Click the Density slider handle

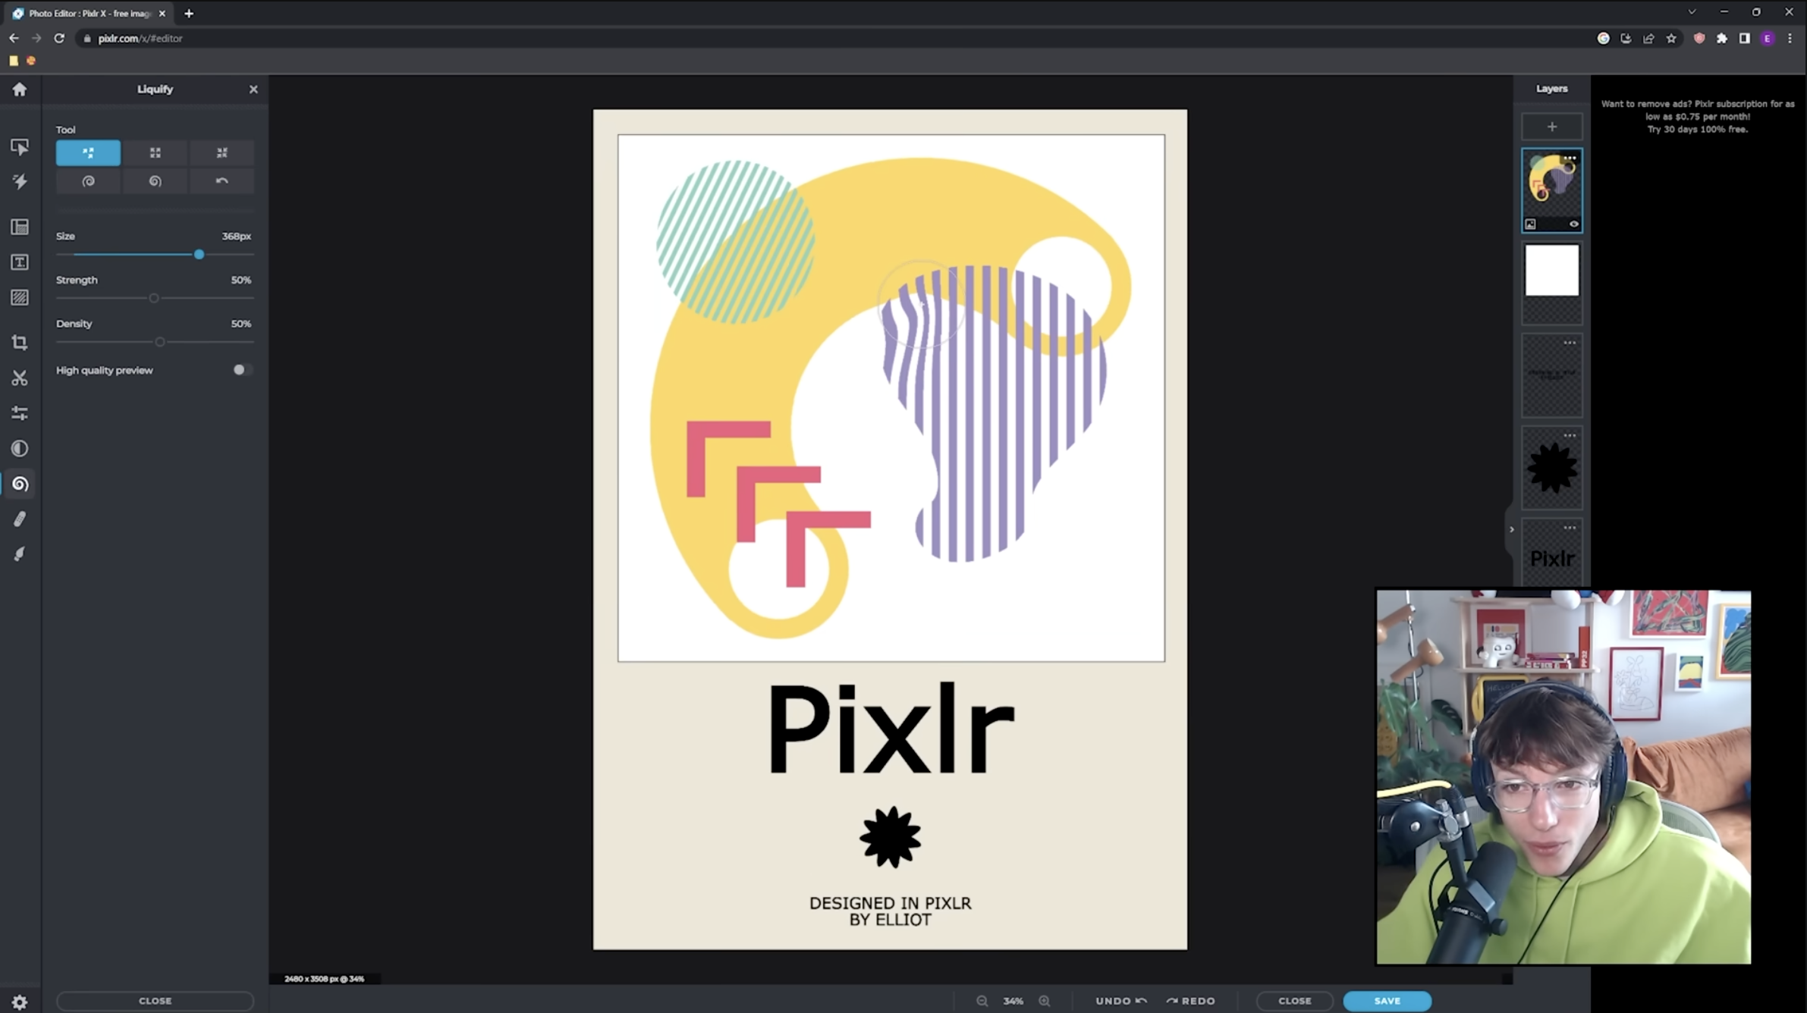point(160,342)
